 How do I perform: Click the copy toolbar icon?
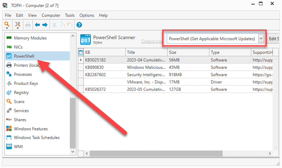[x=62, y=25]
